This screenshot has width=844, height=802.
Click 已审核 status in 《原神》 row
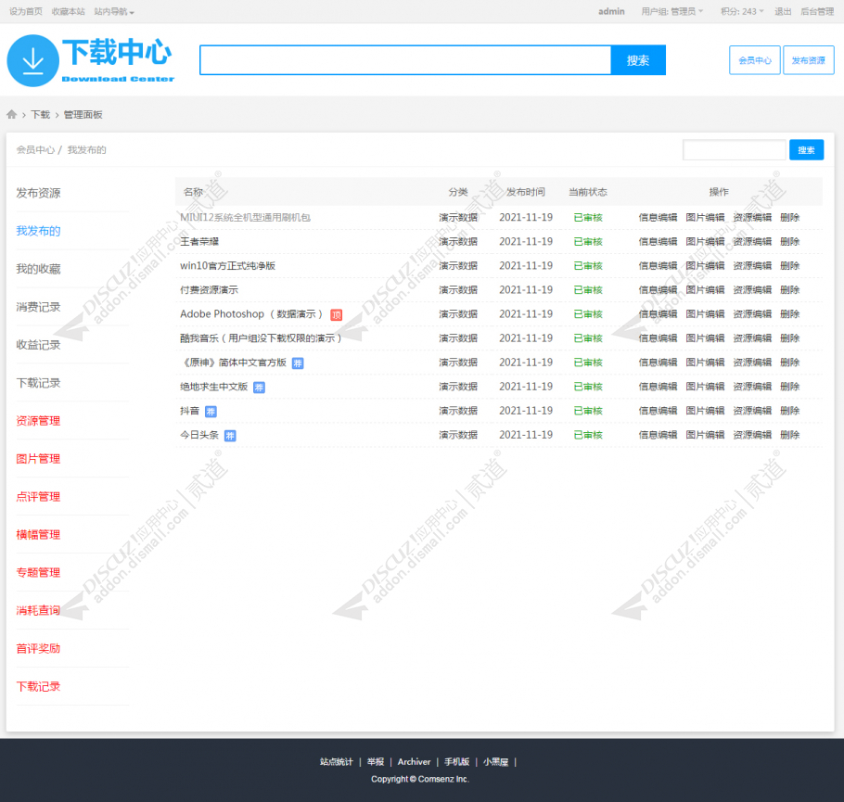[x=588, y=363]
